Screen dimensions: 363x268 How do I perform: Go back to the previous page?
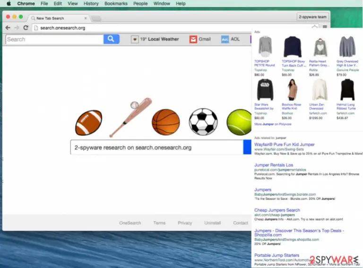tap(8, 28)
